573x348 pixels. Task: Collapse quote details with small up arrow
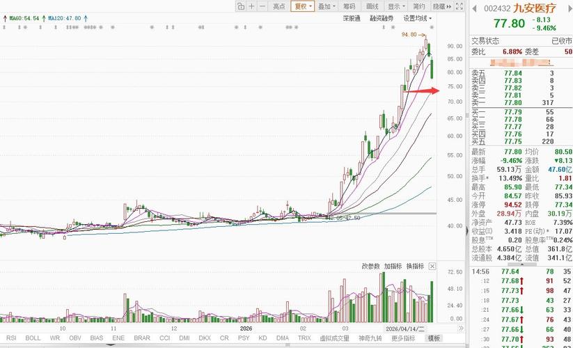tap(521, 264)
